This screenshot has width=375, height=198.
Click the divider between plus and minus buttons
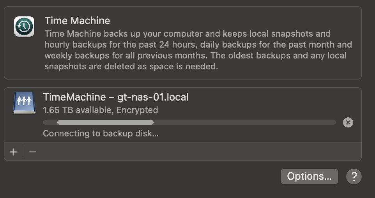click(x=23, y=152)
